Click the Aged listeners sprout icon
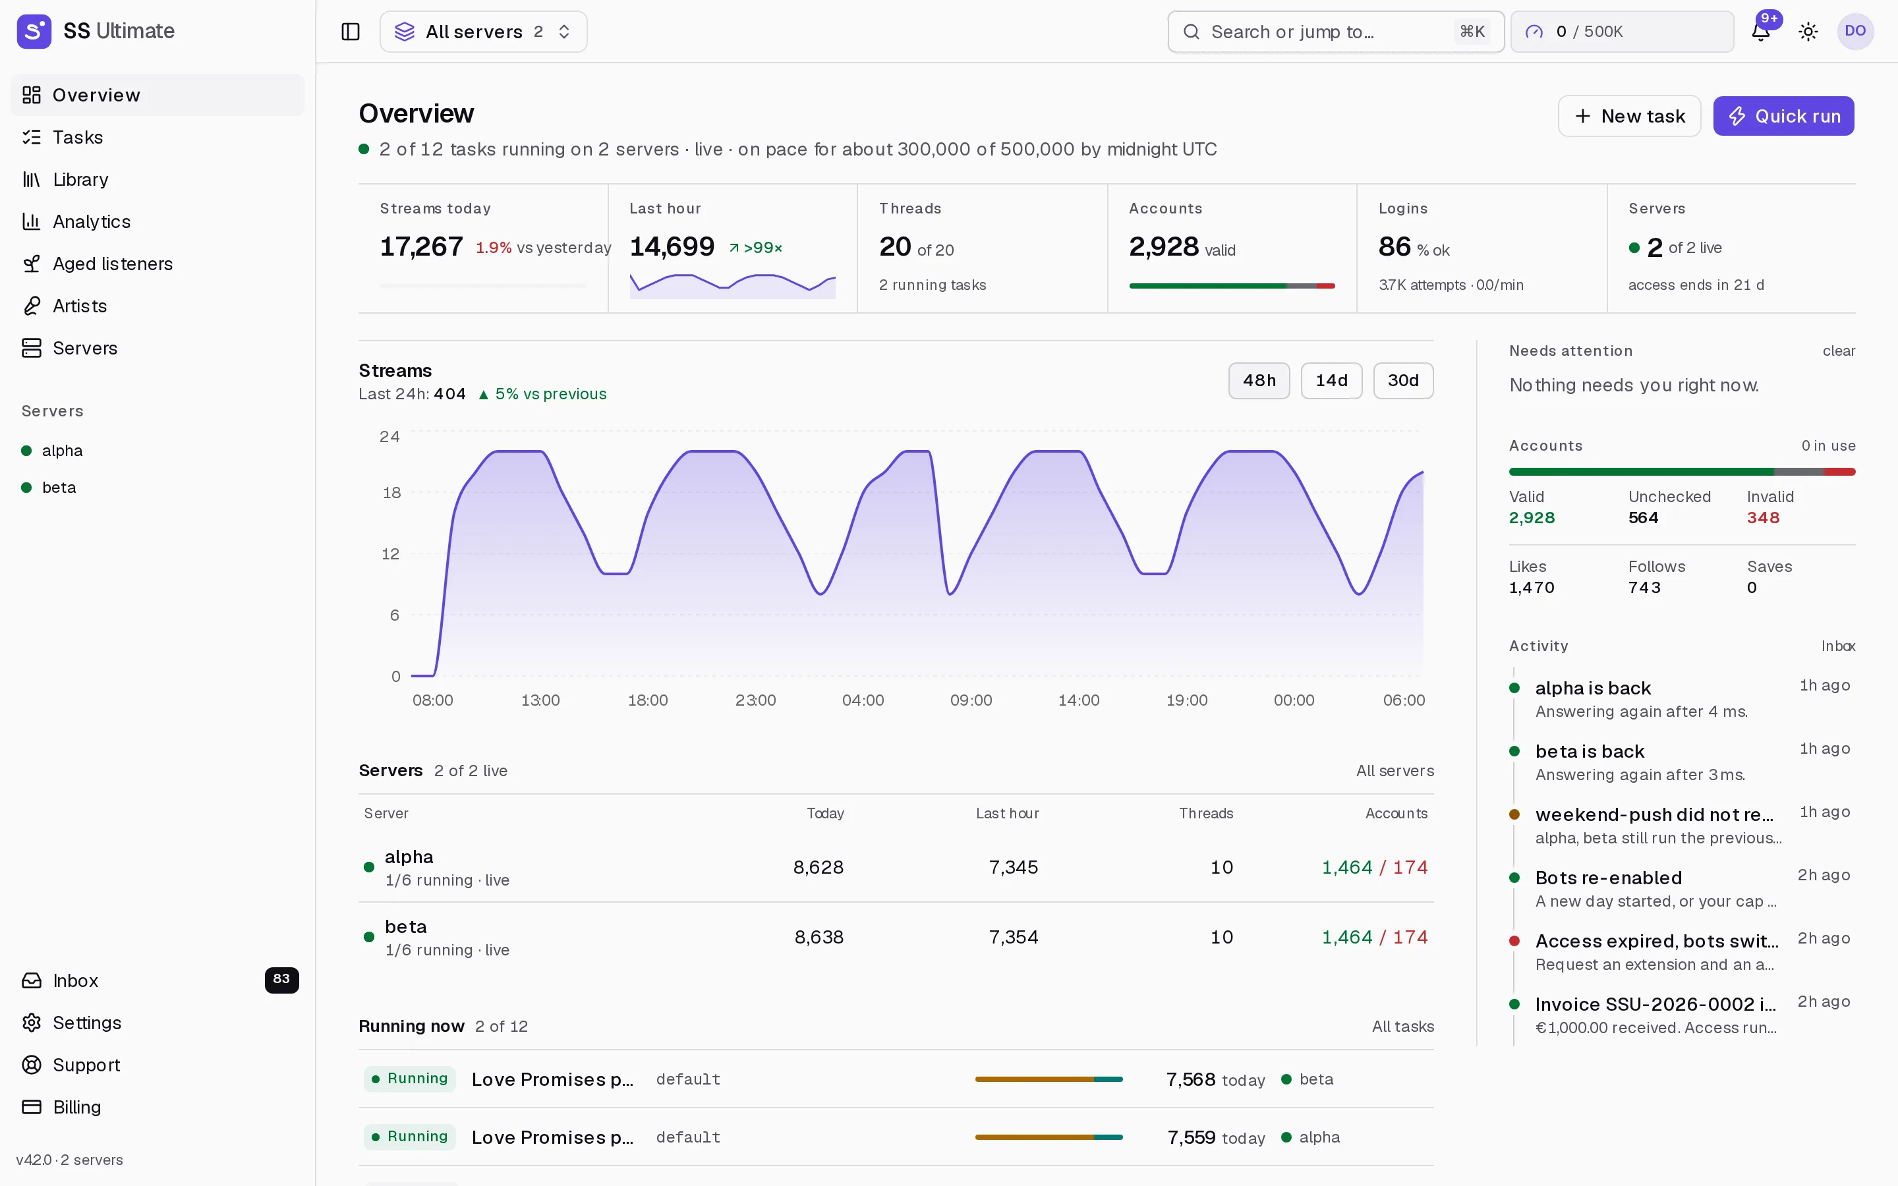The height and width of the screenshot is (1186, 1898). 32,264
